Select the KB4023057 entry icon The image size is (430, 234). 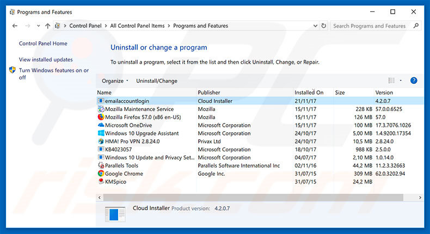pos(101,149)
